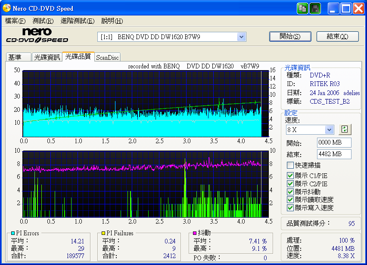Click the speed value 8.38 X
The width and height of the screenshot is (367, 265).
click(346, 256)
